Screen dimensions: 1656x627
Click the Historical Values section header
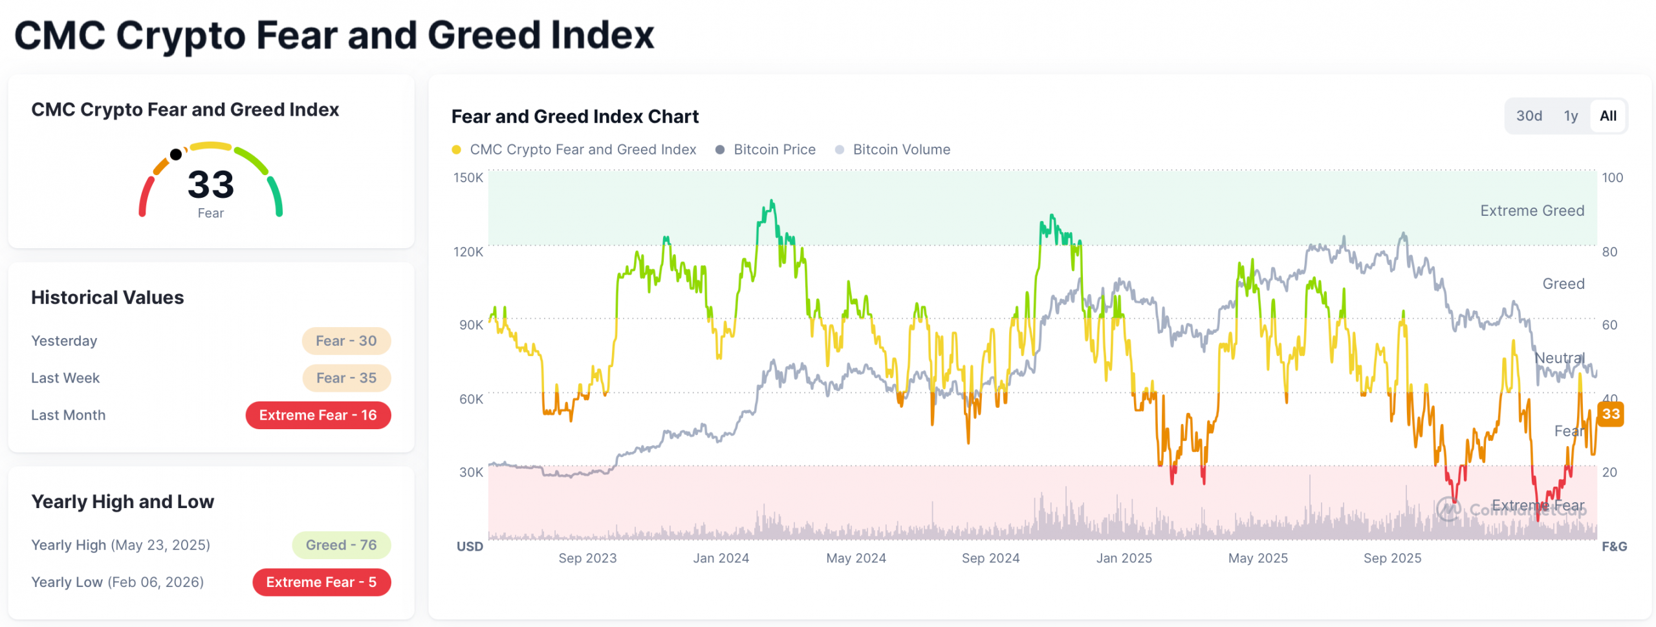pyautogui.click(x=107, y=297)
